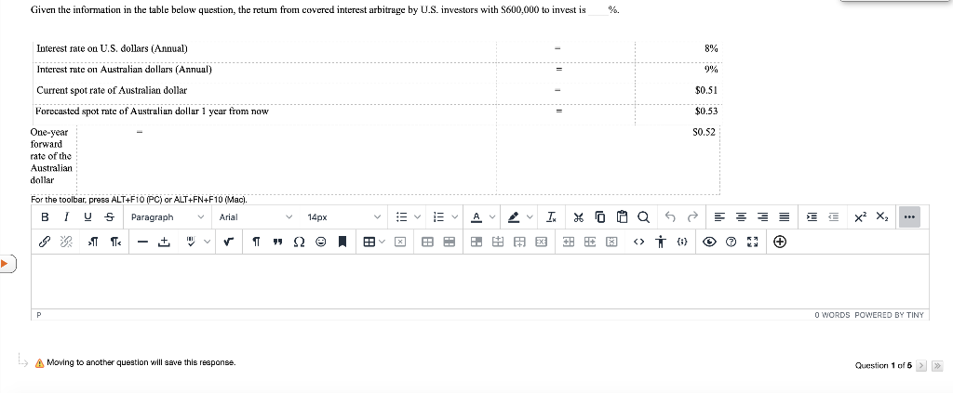Screen dimensions: 953x393
Task: Open the HTML source code view
Action: point(638,242)
